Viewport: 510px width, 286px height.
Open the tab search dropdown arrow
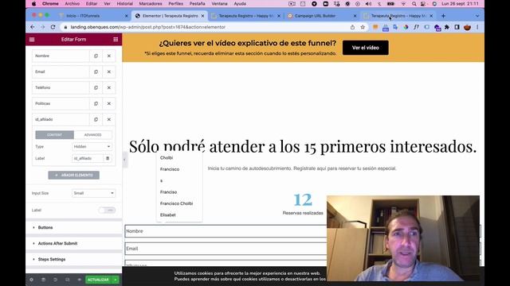[477, 16]
